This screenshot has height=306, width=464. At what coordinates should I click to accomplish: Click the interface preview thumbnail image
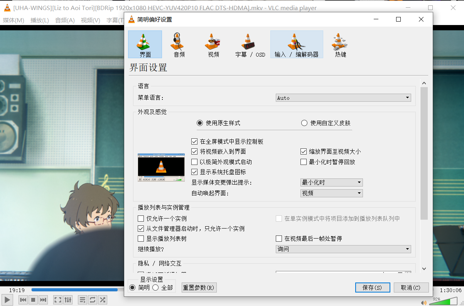(161, 167)
